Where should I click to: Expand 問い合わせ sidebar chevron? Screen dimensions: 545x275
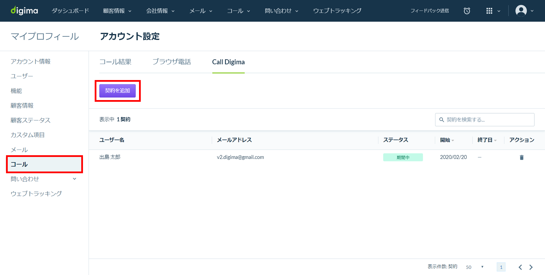[74, 179]
